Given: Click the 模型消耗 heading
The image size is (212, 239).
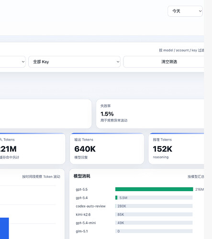Looking at the screenshot, I should click(x=82, y=176).
